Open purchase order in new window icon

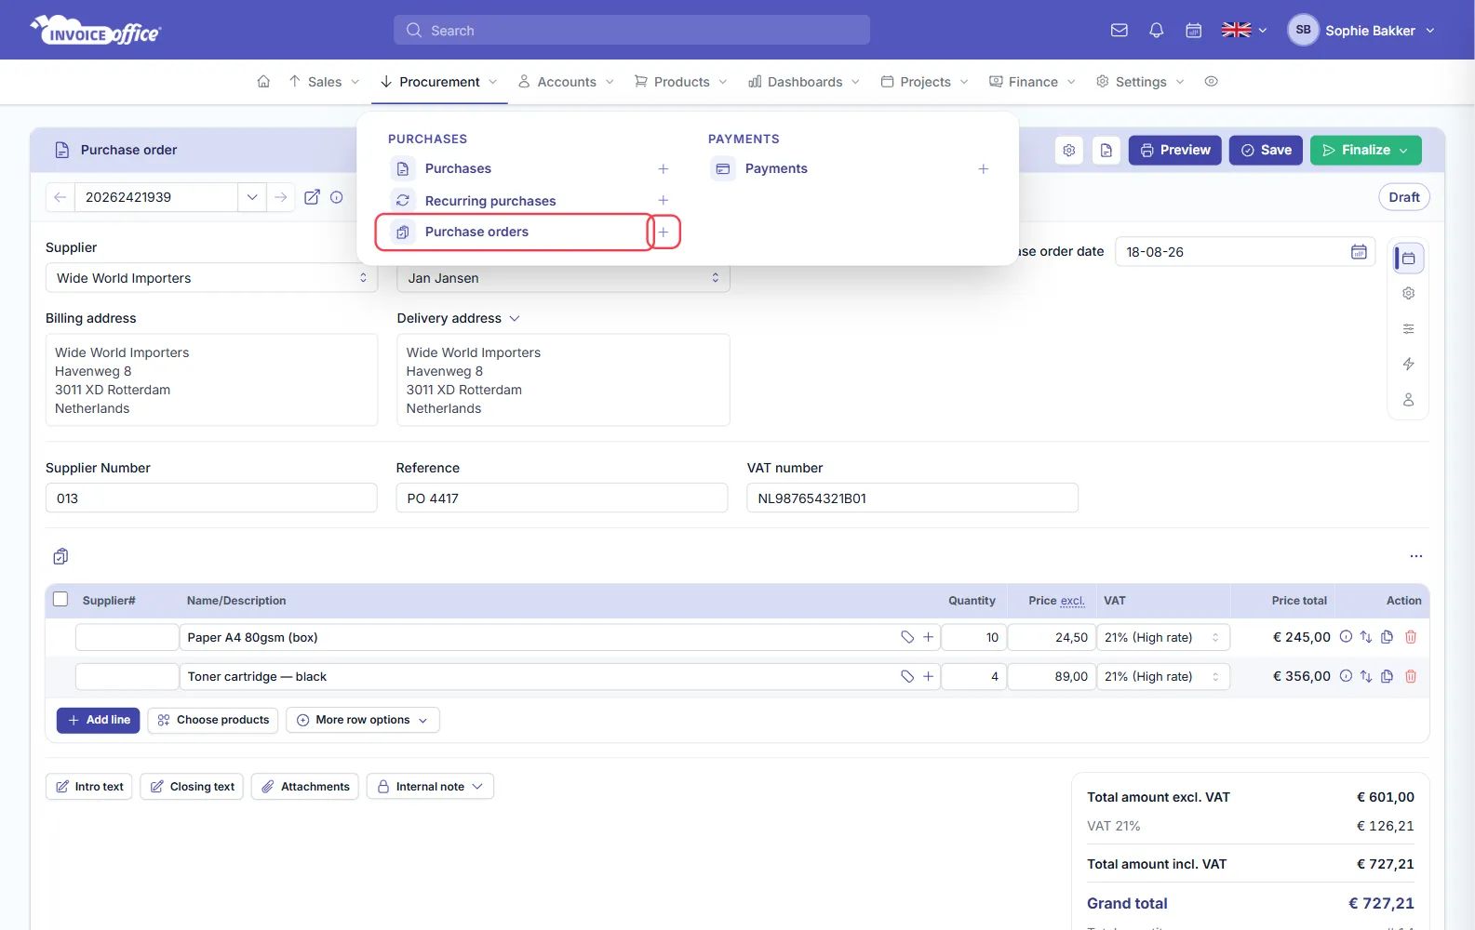(x=313, y=197)
